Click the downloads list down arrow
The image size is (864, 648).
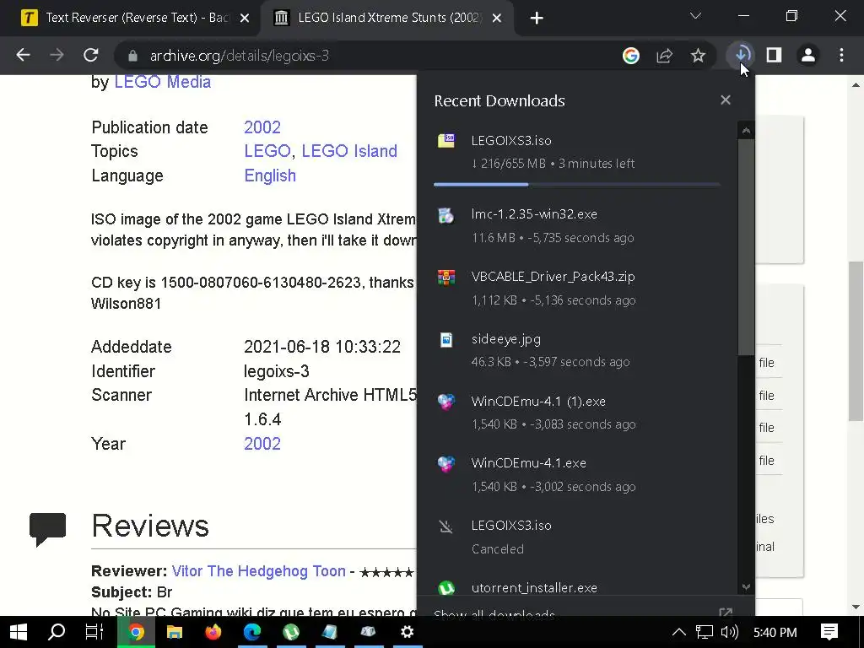tap(746, 587)
